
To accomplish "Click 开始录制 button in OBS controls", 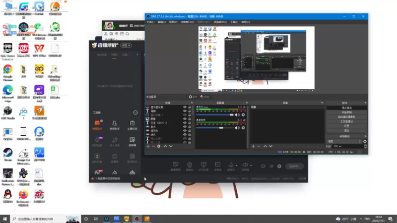I will tap(346, 112).
